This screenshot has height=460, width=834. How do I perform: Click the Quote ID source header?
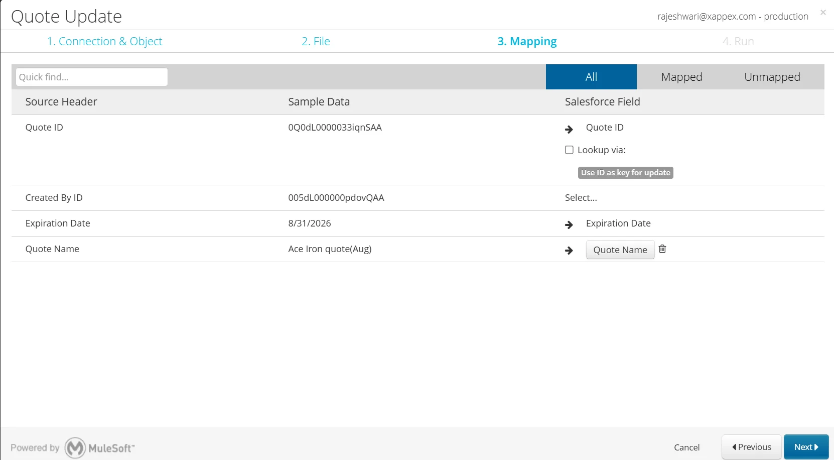[44, 128]
